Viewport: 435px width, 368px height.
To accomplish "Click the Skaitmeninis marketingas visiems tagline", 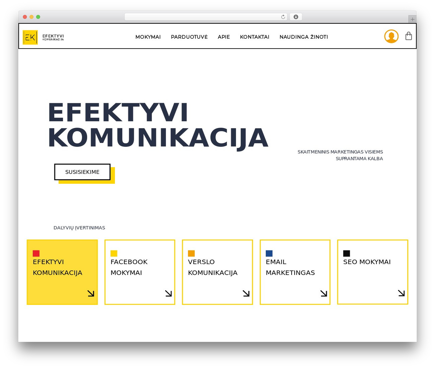I will 340,155.
